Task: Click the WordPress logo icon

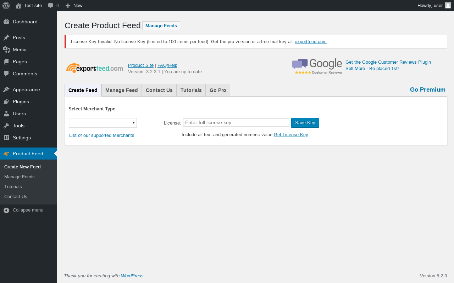Action: pos(6,6)
